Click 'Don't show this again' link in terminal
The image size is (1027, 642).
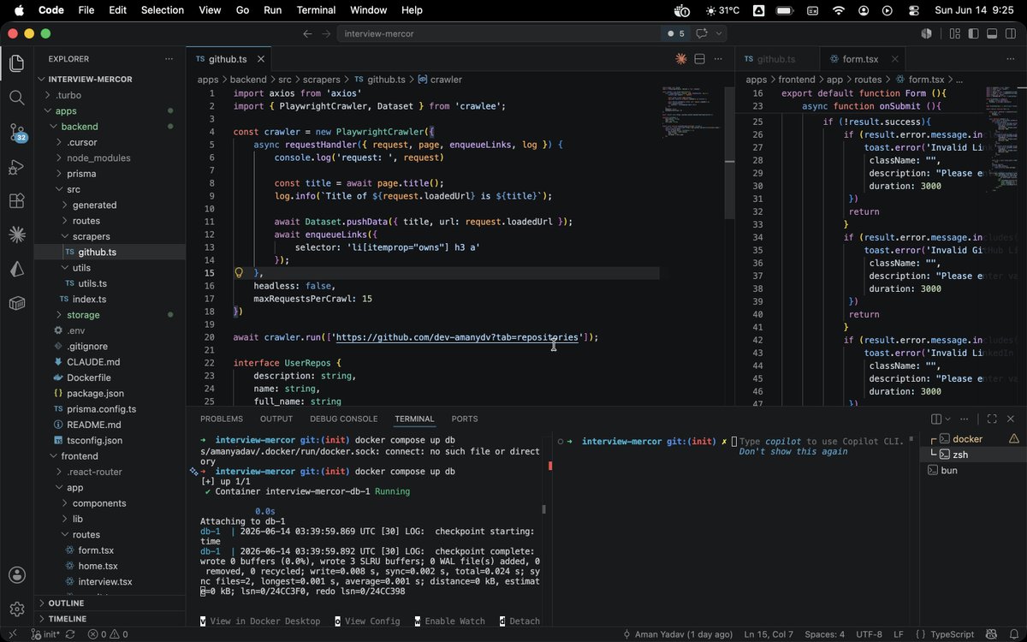click(793, 451)
